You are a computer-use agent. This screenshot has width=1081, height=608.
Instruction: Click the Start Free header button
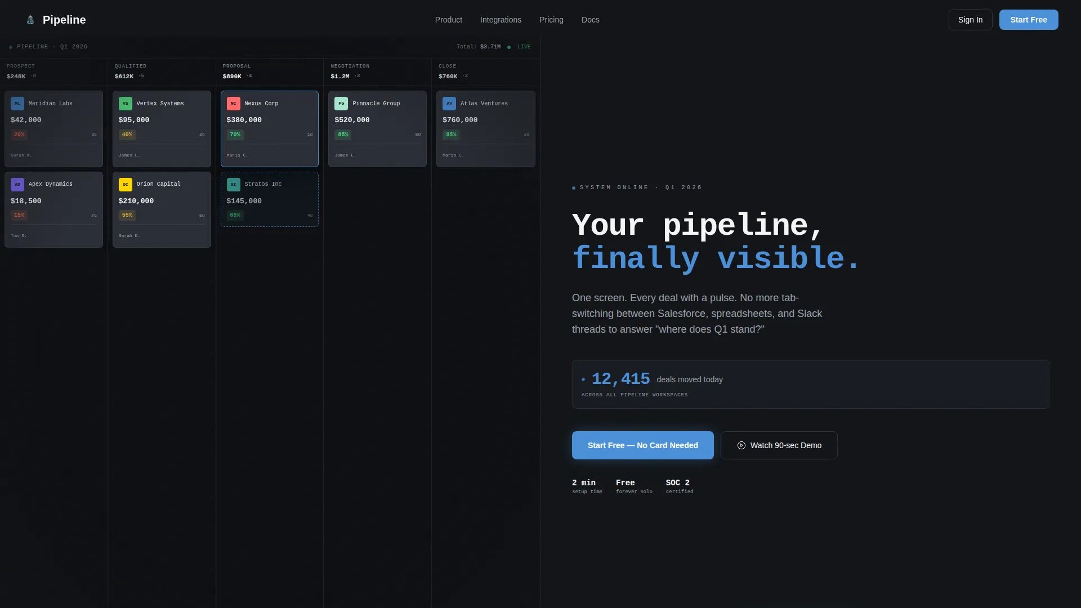click(x=1029, y=20)
